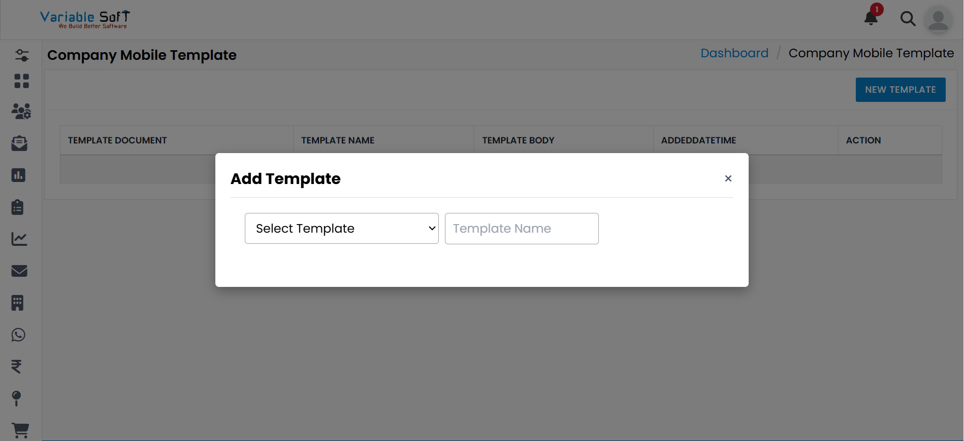Image resolution: width=964 pixels, height=441 pixels.
Task: Click the rupee payments icon in sidebar
Action: tap(17, 367)
